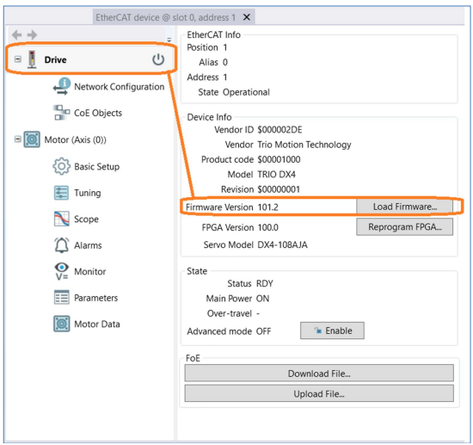This screenshot has width=473, height=445.
Task: Click the Servo Model DX4-108AJA value
Action: coord(282,244)
